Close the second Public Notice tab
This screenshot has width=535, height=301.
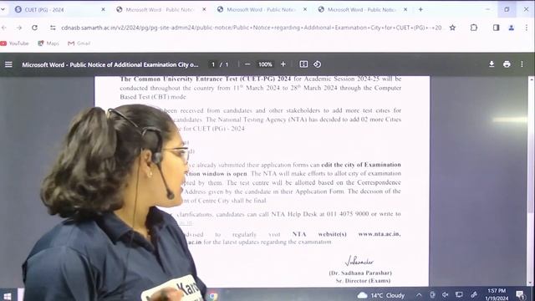204,9
